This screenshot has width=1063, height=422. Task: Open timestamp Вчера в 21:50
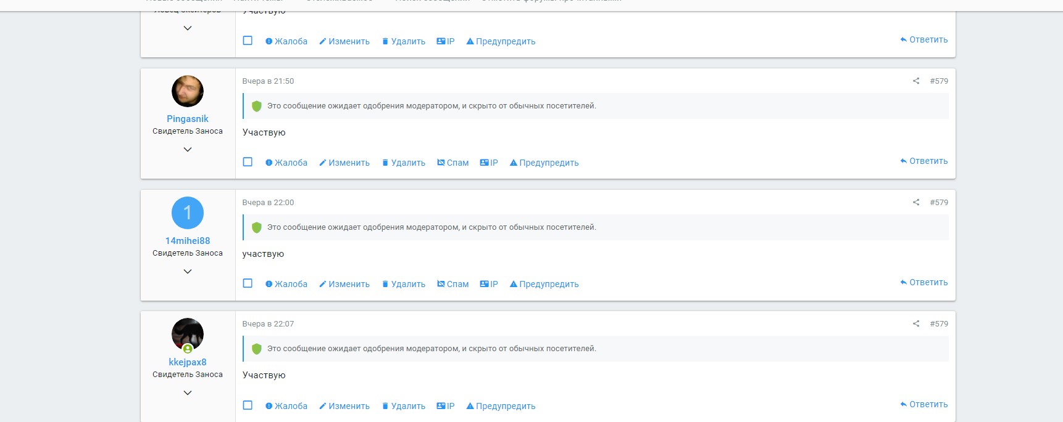[268, 81]
